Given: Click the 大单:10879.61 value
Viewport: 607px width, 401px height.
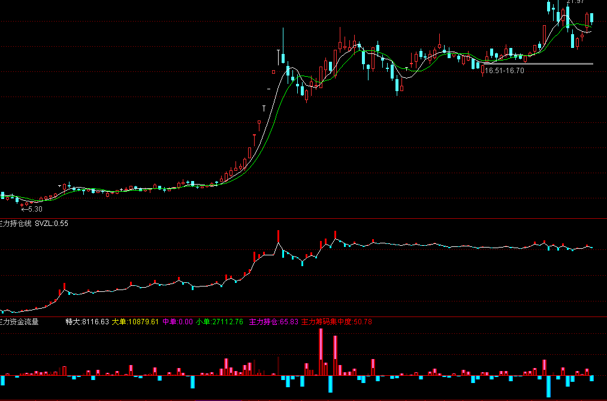Looking at the screenshot, I should [135, 322].
